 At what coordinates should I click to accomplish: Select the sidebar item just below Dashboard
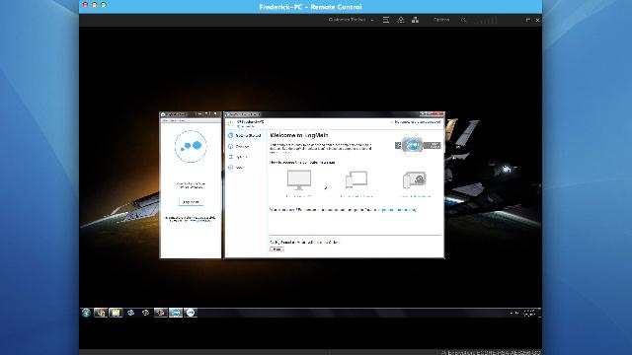[239, 147]
